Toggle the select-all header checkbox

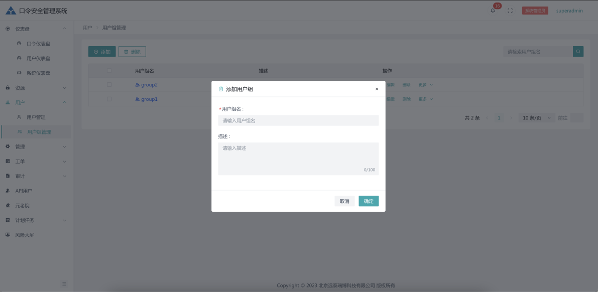click(x=109, y=71)
